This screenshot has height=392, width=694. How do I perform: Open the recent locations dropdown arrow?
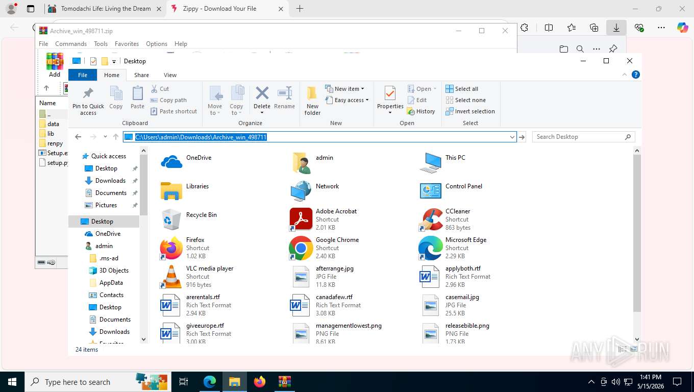105,137
